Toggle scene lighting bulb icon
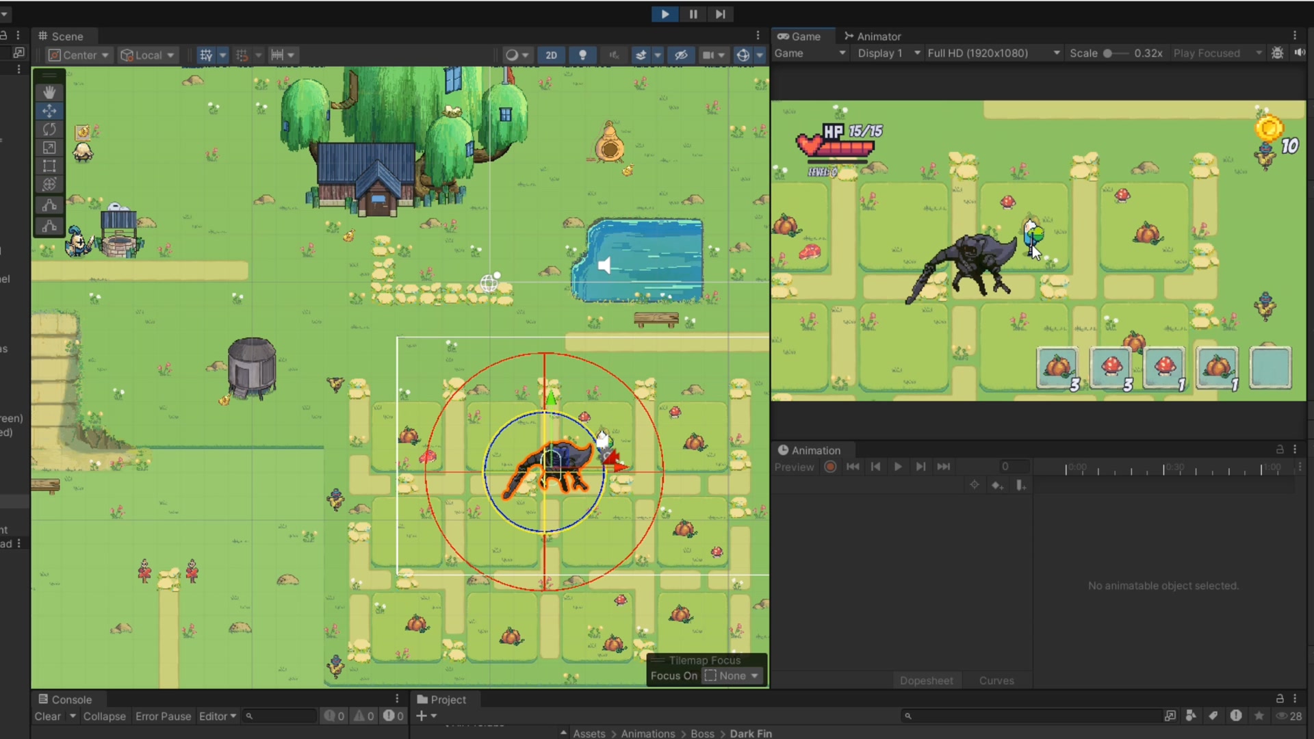 point(582,55)
